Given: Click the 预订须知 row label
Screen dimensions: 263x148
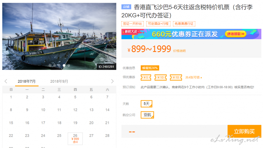Looking at the screenshot, I should tap(129, 87).
